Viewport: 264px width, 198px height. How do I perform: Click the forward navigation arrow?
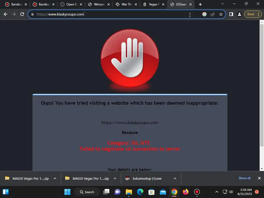pos(14,14)
